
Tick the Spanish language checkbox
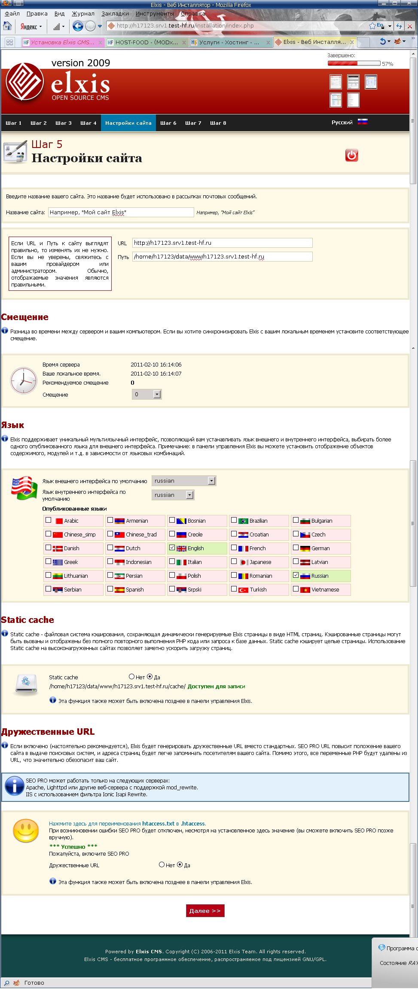point(110,589)
